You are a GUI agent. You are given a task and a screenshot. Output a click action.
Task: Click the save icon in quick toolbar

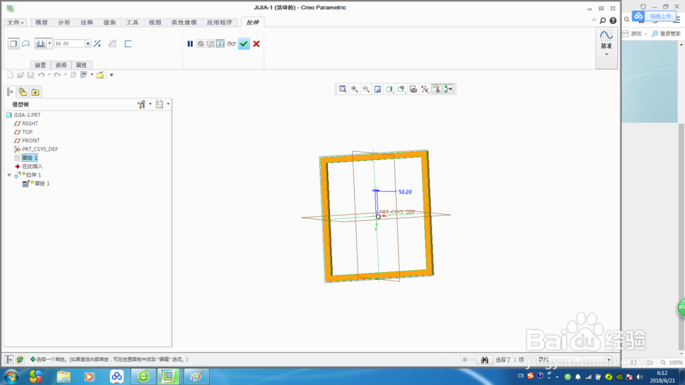(31, 75)
